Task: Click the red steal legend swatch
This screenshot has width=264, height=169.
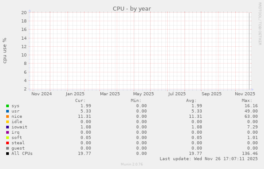Action: pos(8,143)
